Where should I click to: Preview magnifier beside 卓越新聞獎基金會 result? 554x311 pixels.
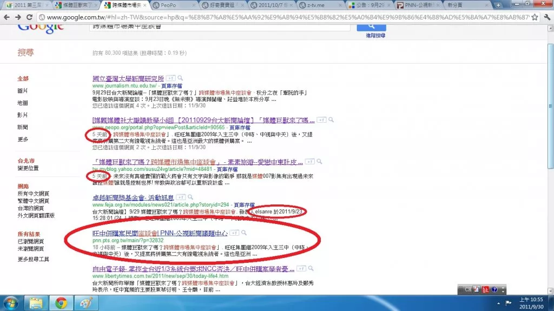[190, 197]
